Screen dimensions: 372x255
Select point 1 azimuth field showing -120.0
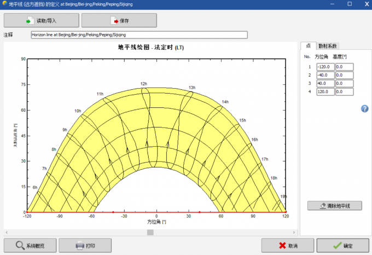pos(324,67)
